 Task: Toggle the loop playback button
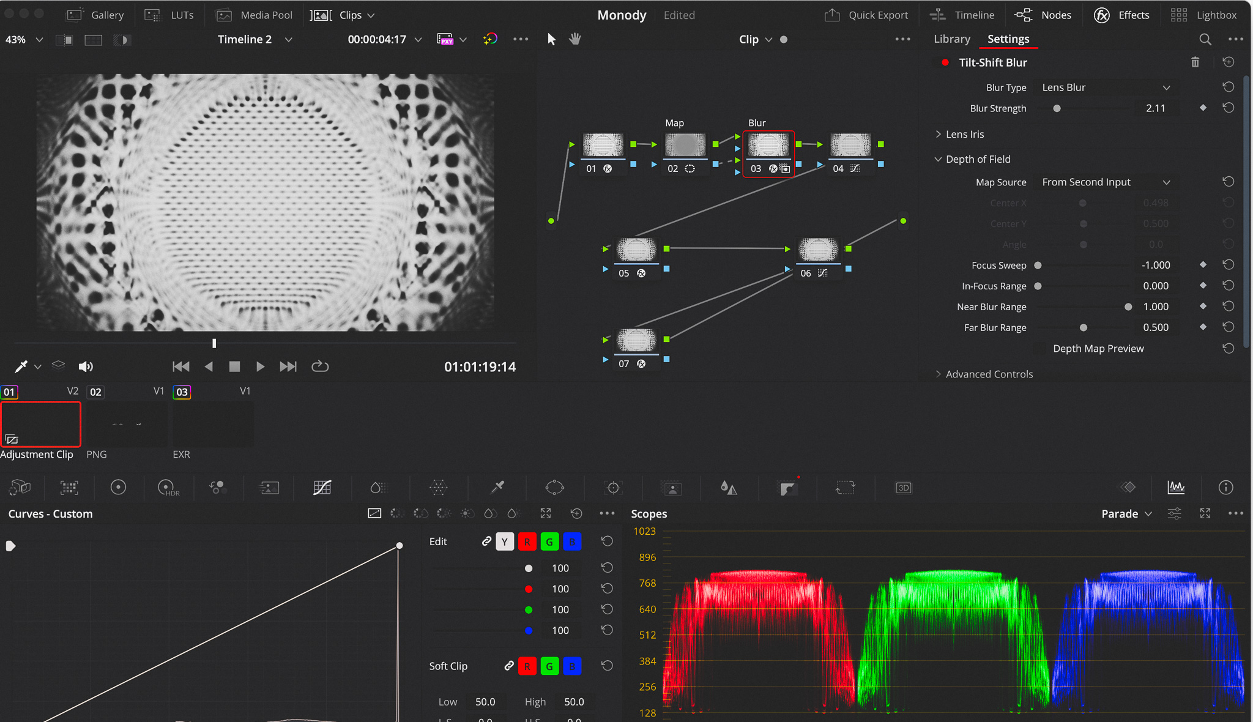320,367
